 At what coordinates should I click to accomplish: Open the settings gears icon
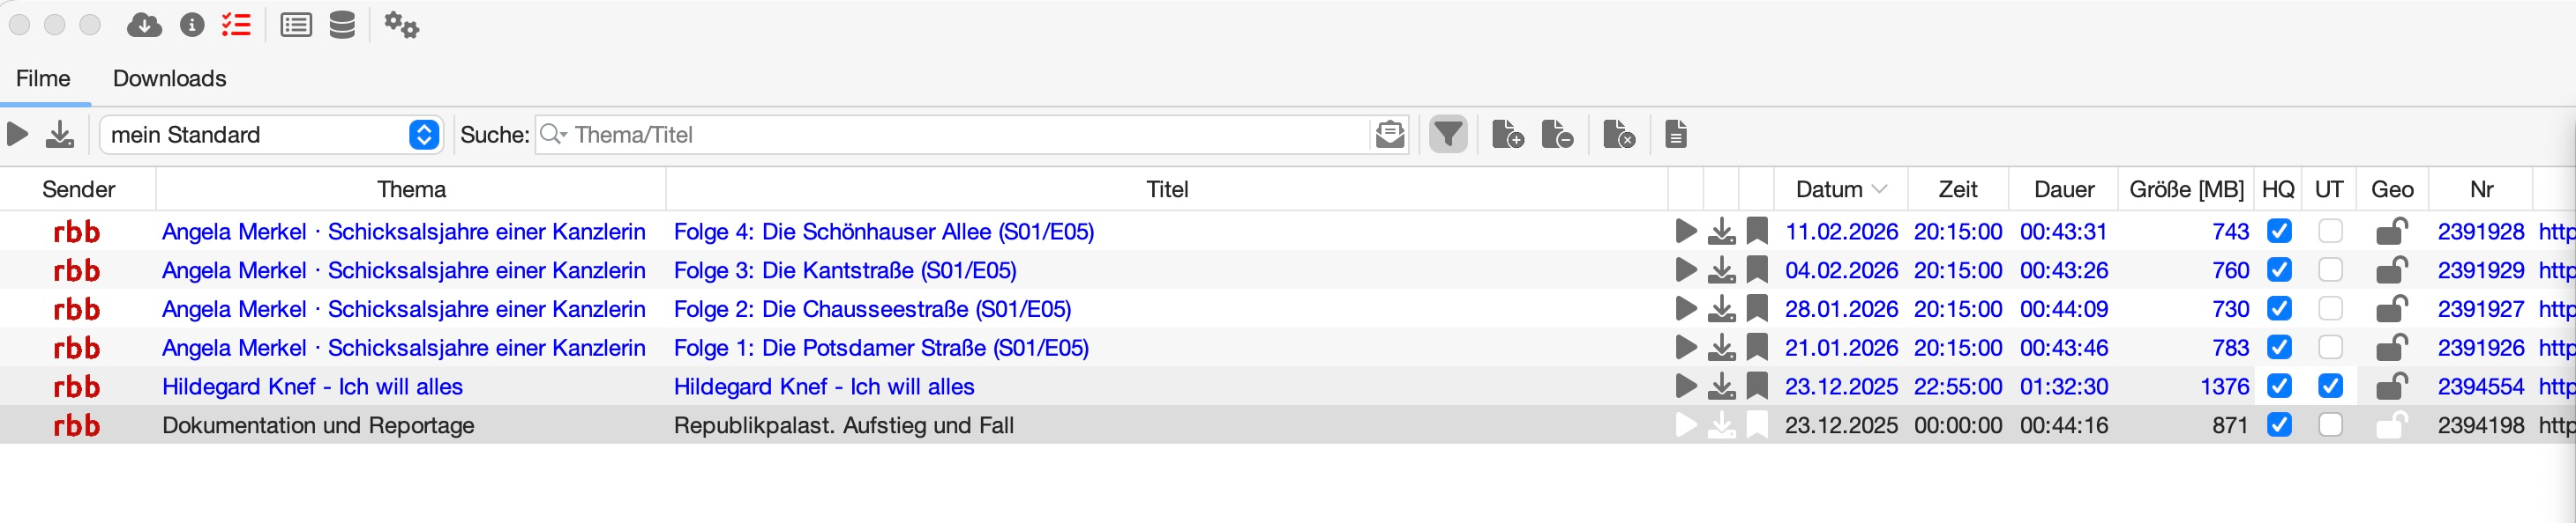pos(401,25)
